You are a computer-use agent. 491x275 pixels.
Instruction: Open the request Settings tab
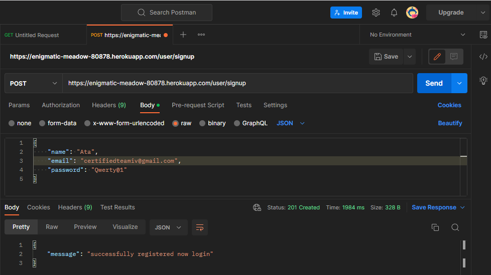275,105
